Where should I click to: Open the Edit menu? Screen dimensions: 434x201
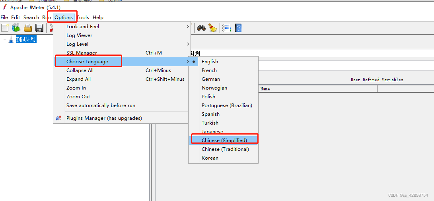(16, 18)
